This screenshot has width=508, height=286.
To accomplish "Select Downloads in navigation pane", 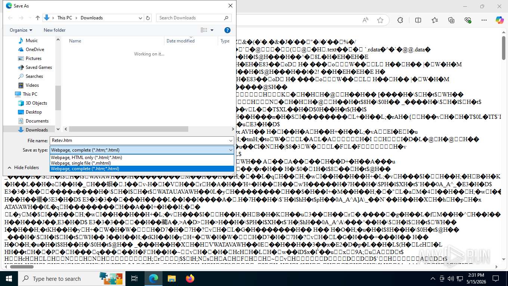I will coord(37,130).
